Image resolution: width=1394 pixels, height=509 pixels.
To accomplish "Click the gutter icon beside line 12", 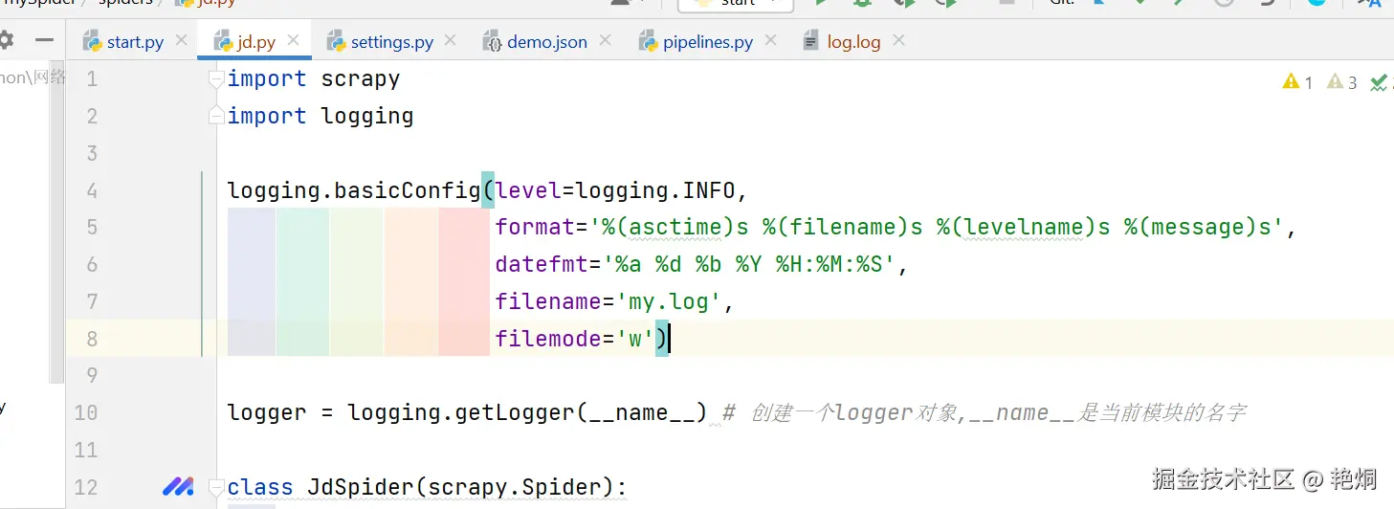I will pyautogui.click(x=178, y=487).
